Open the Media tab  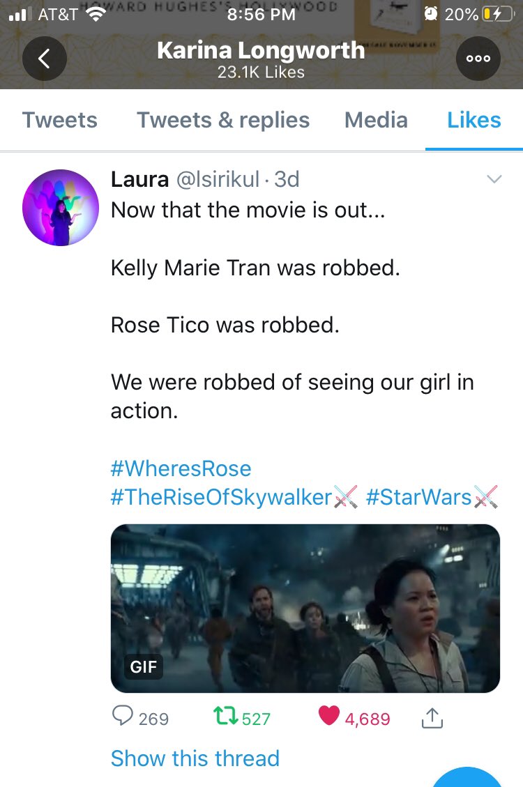coord(376,120)
